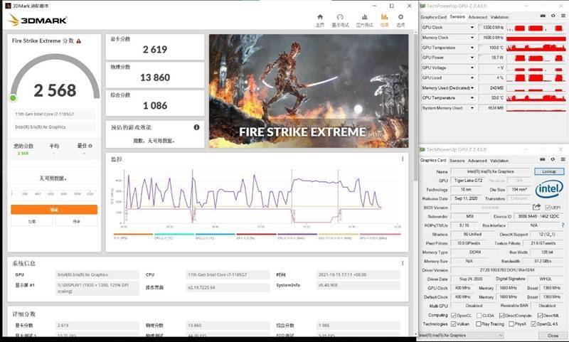Open the Memory Clock sensor dropdown

[x=472, y=38]
